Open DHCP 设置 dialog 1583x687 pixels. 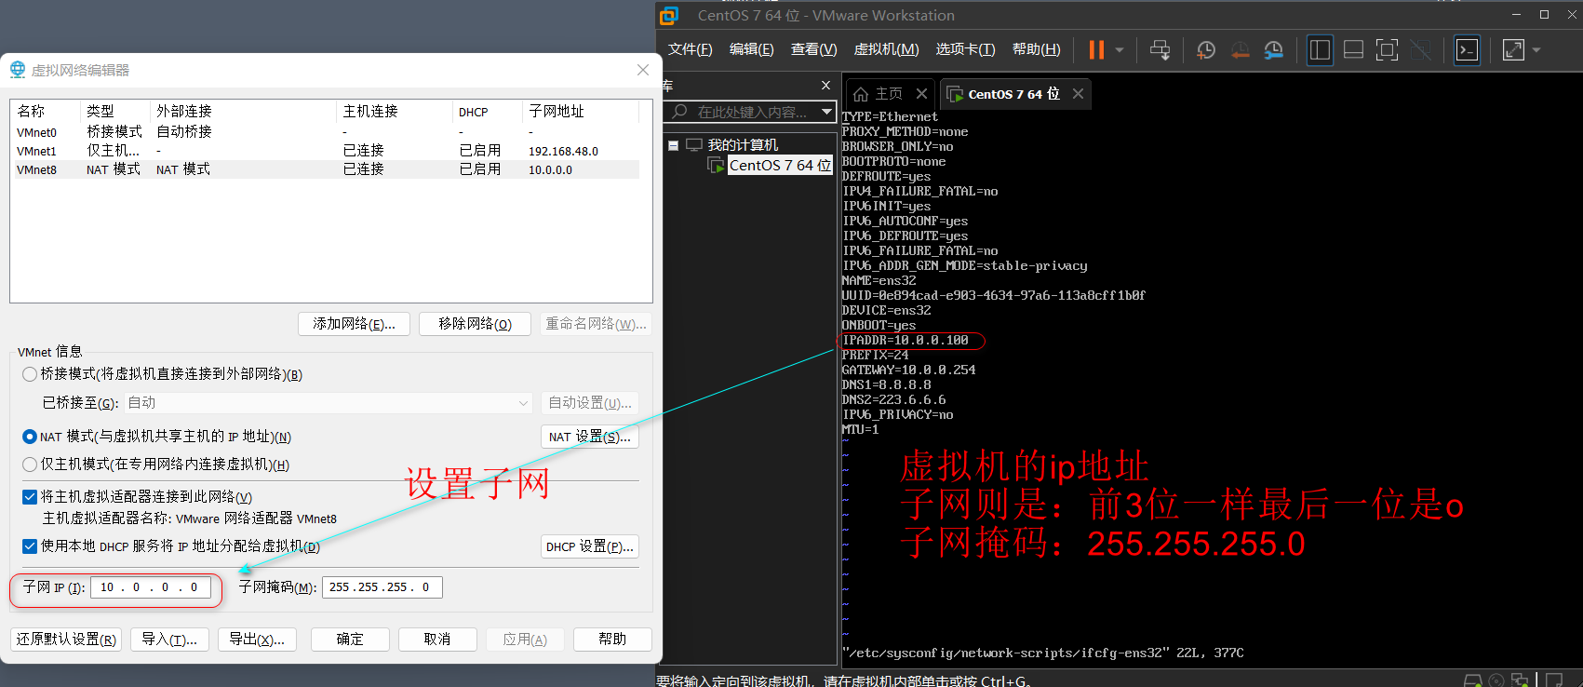589,546
